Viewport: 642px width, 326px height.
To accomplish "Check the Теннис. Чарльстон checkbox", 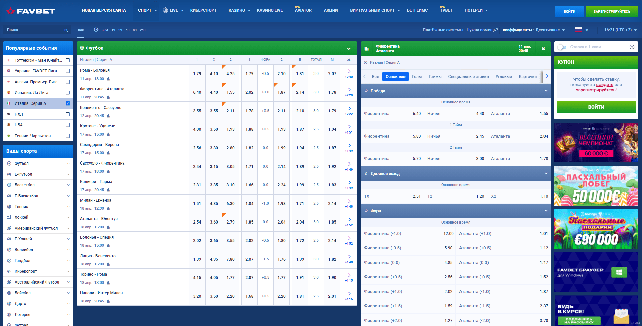I will pyautogui.click(x=68, y=136).
